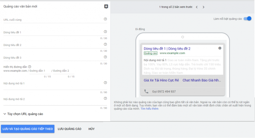255x138 pixels.
Task: Open help icon for Nội dung mô tả 2
Action: [x=105, y=99]
